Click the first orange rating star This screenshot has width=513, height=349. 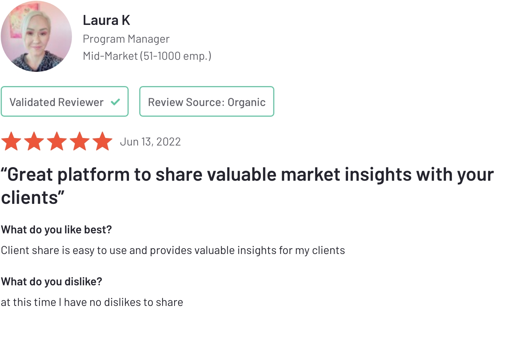(11, 141)
